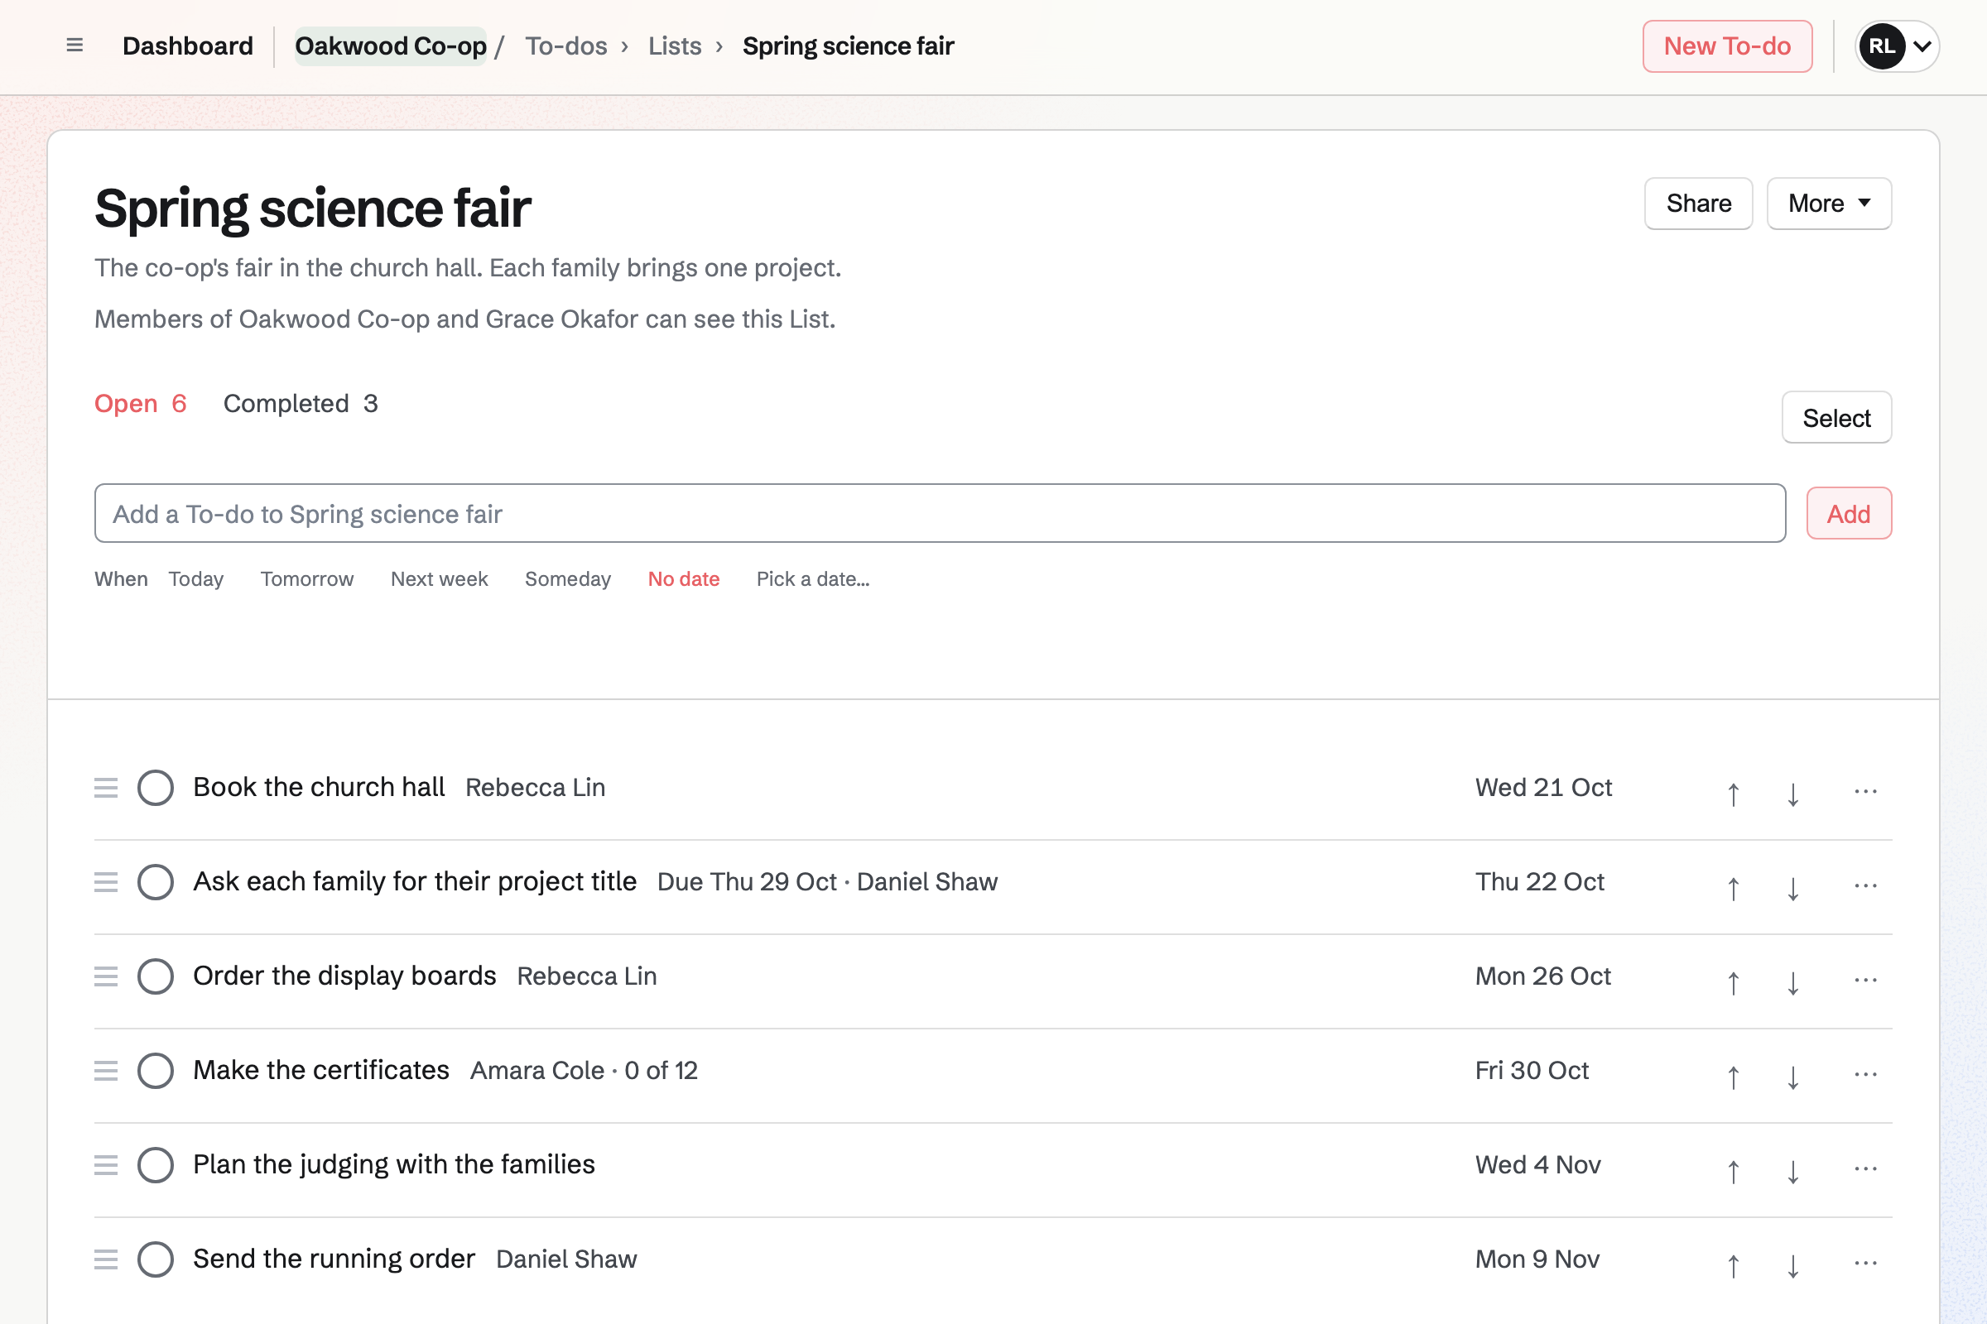
Task: Complete 'Ask each family for their project title'
Action: 156,882
